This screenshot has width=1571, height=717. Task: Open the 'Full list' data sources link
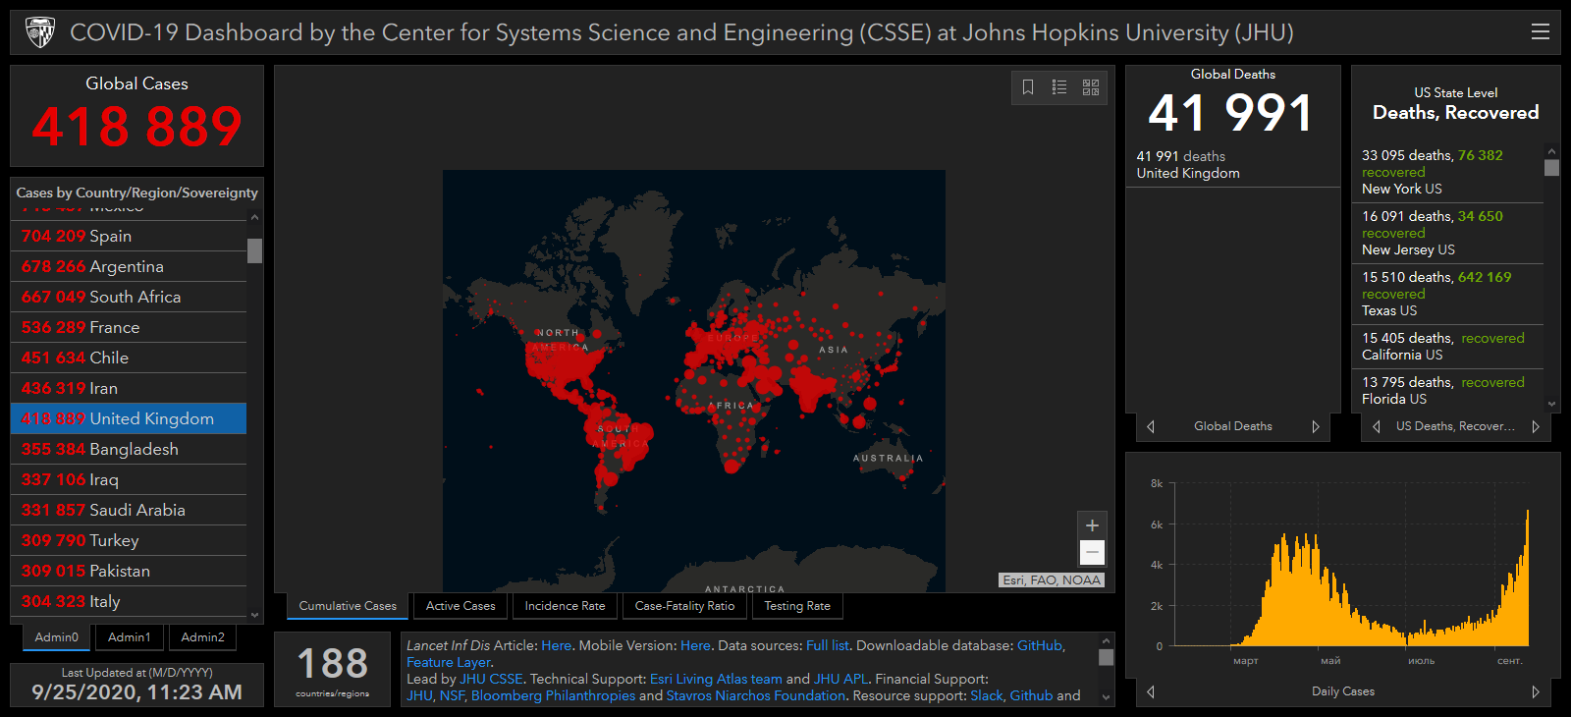coord(827,645)
